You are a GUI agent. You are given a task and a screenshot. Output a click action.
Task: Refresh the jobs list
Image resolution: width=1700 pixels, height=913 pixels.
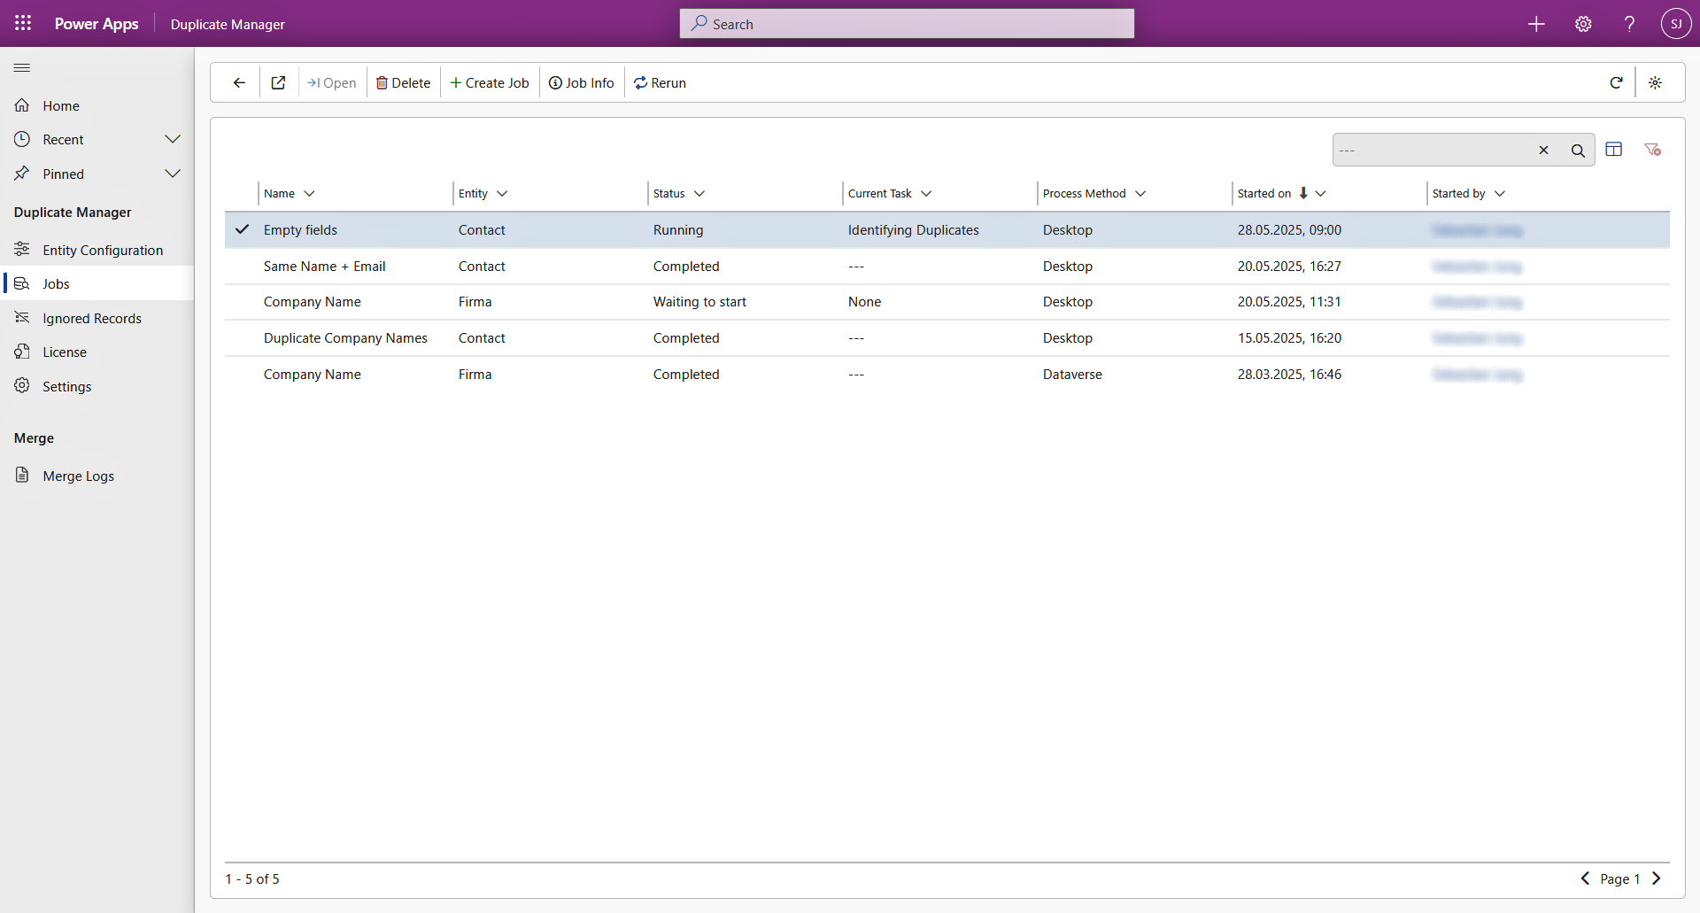[1616, 83]
